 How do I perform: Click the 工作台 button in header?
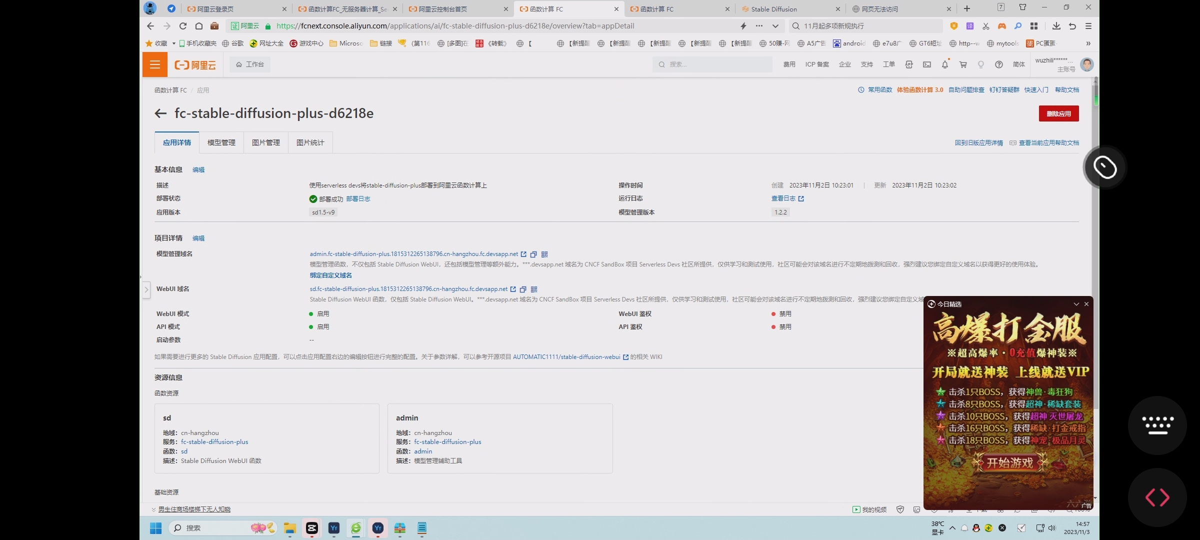(x=250, y=64)
